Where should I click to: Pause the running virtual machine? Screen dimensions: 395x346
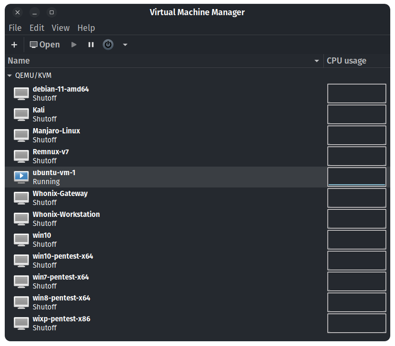91,45
